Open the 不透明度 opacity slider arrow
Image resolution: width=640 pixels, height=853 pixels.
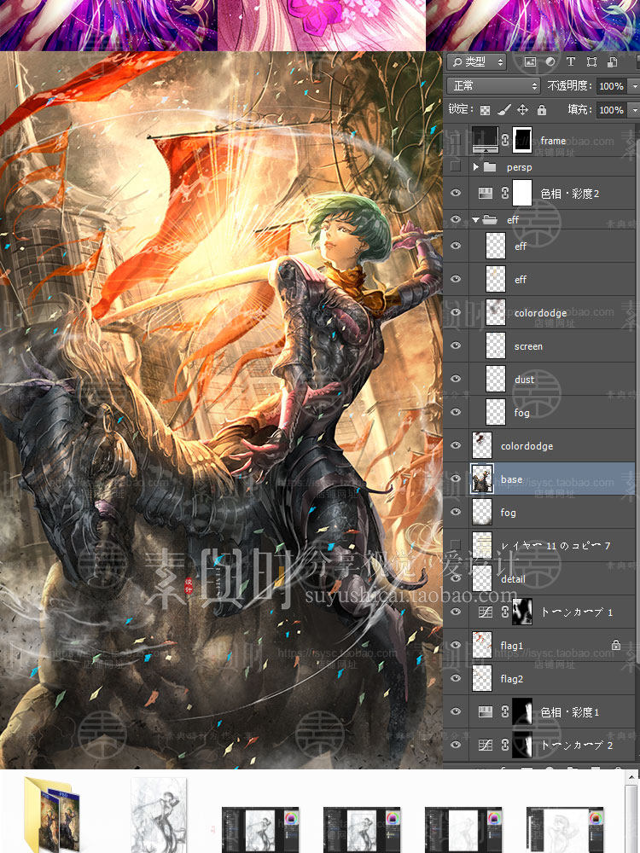(634, 86)
